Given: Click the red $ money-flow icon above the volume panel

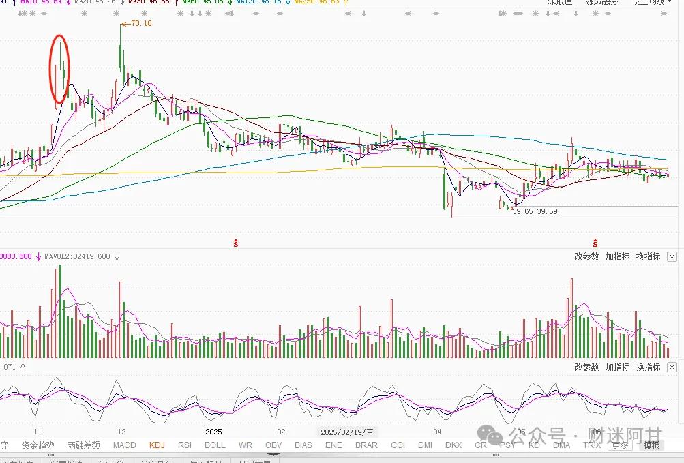Looking at the screenshot, I should (235, 243).
